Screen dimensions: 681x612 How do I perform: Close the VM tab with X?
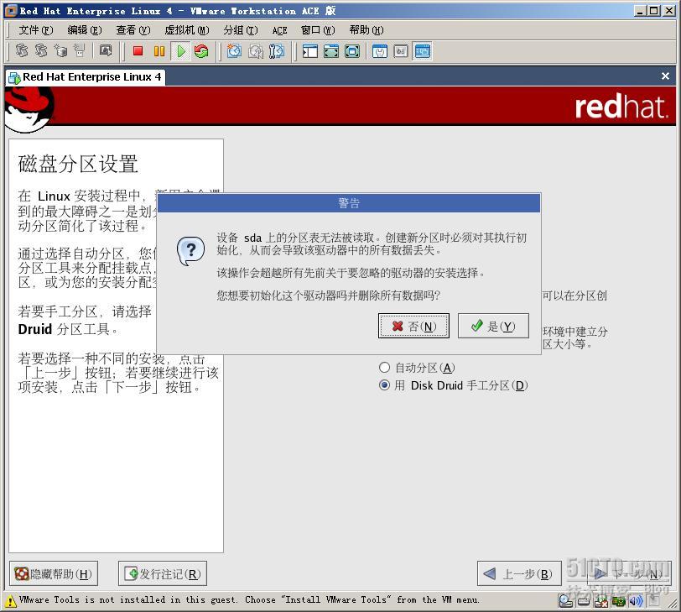(x=665, y=76)
